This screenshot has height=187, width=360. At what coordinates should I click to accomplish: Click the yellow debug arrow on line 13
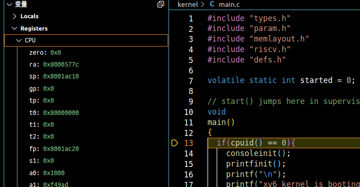(x=175, y=143)
